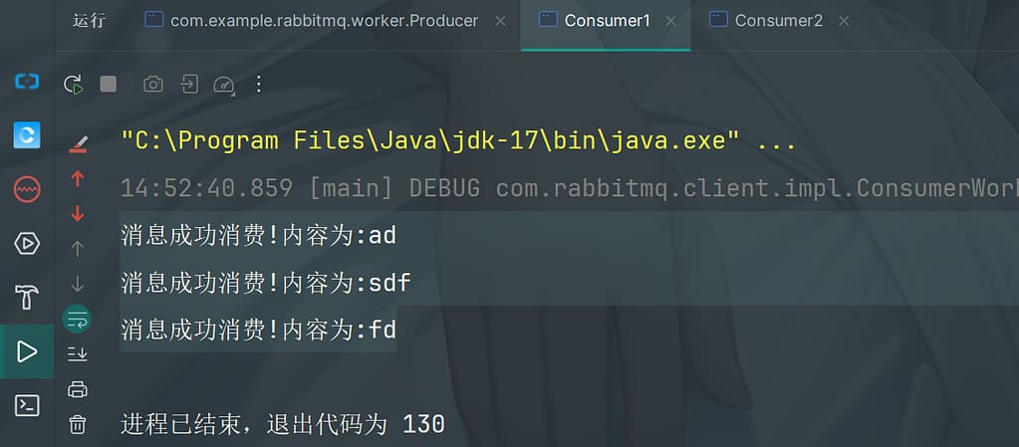The height and width of the screenshot is (447, 1019).
Task: Open the Terminal tool window
Action: [x=27, y=404]
